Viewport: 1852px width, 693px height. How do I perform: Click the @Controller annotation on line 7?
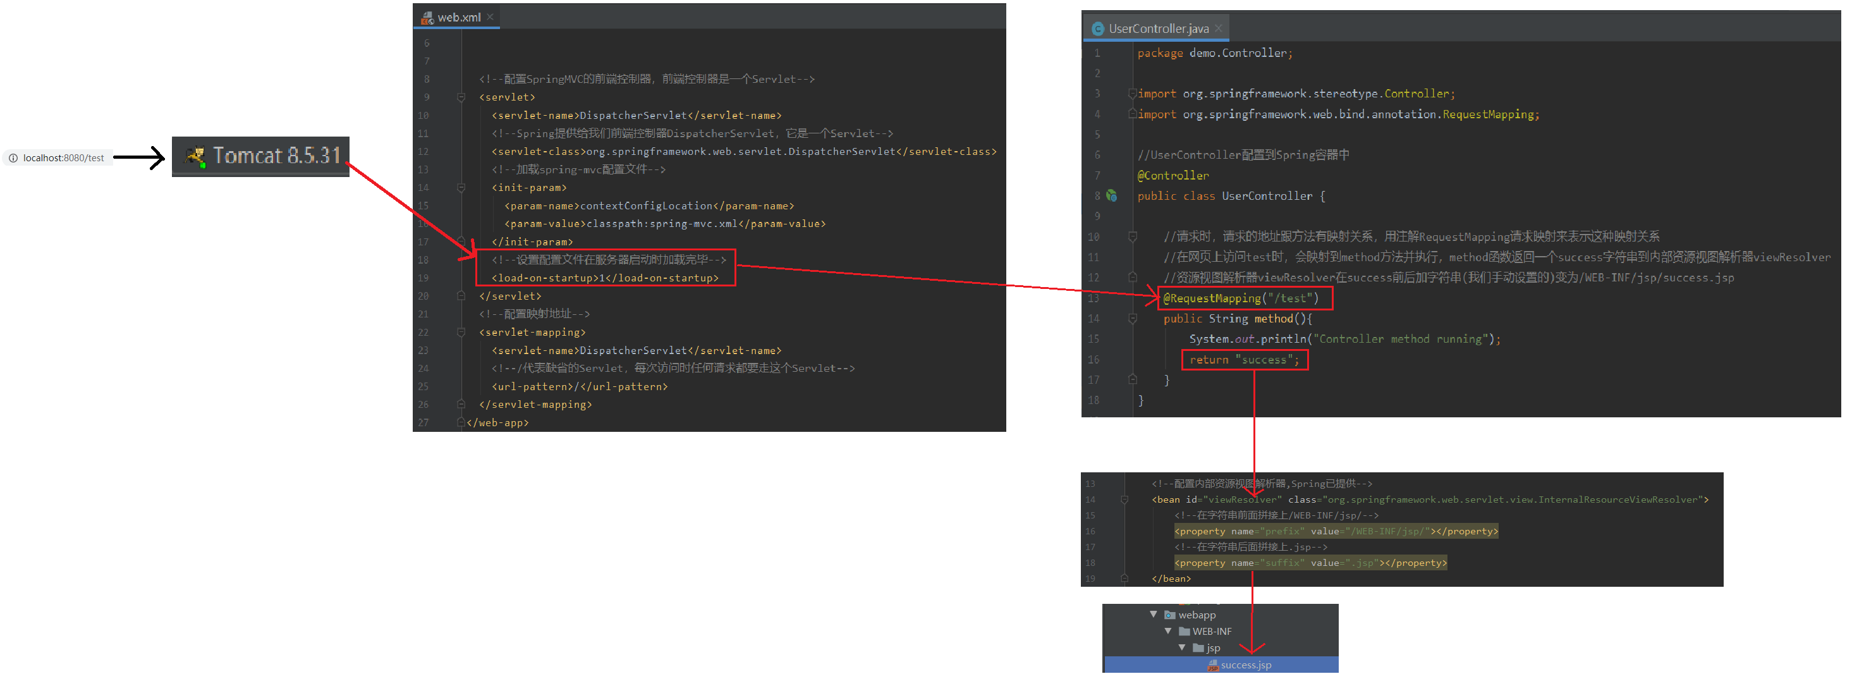(x=1173, y=175)
